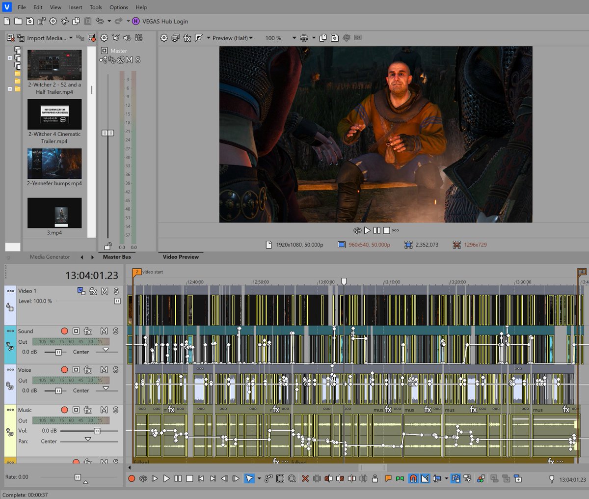Mute the Sound track
Image resolution: width=589 pixels, height=499 pixels.
coord(104,331)
